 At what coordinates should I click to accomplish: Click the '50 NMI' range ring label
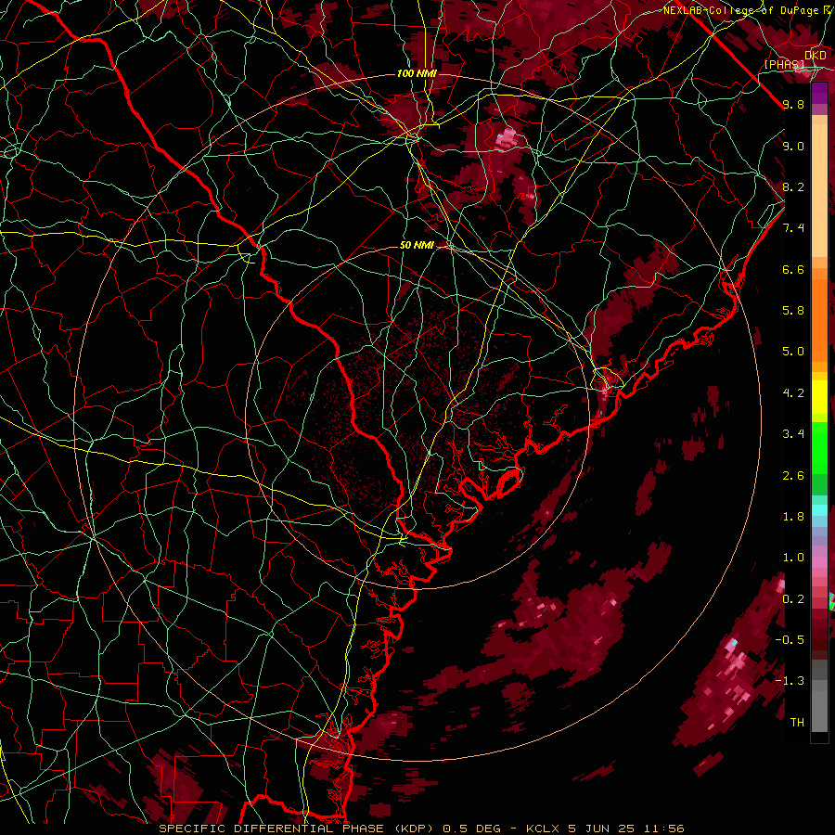417,245
